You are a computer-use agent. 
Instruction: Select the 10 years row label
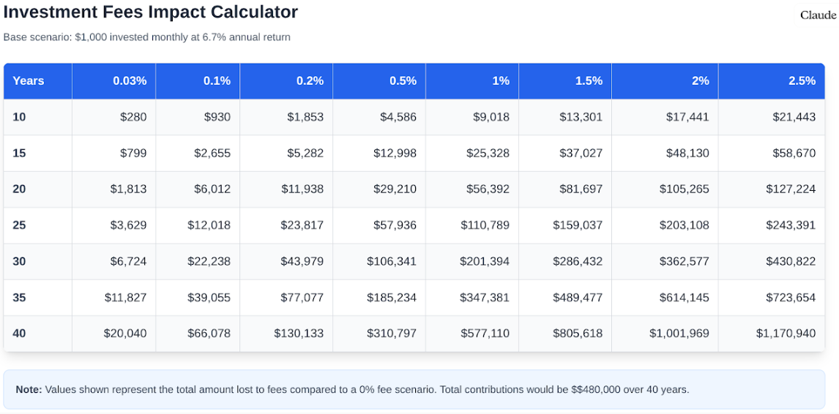click(x=20, y=117)
